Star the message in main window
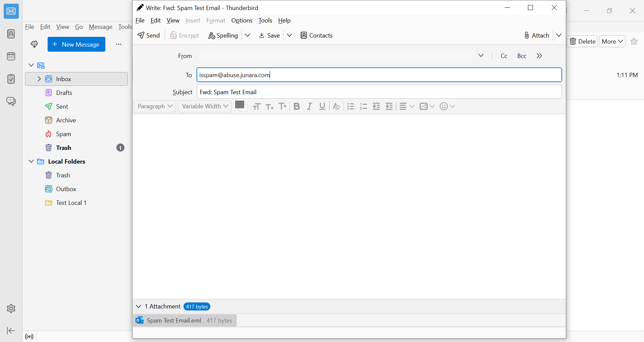 [634, 41]
